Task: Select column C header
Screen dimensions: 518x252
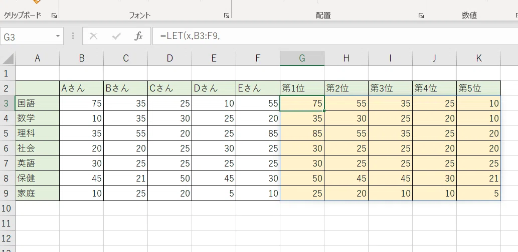Action: 125,58
